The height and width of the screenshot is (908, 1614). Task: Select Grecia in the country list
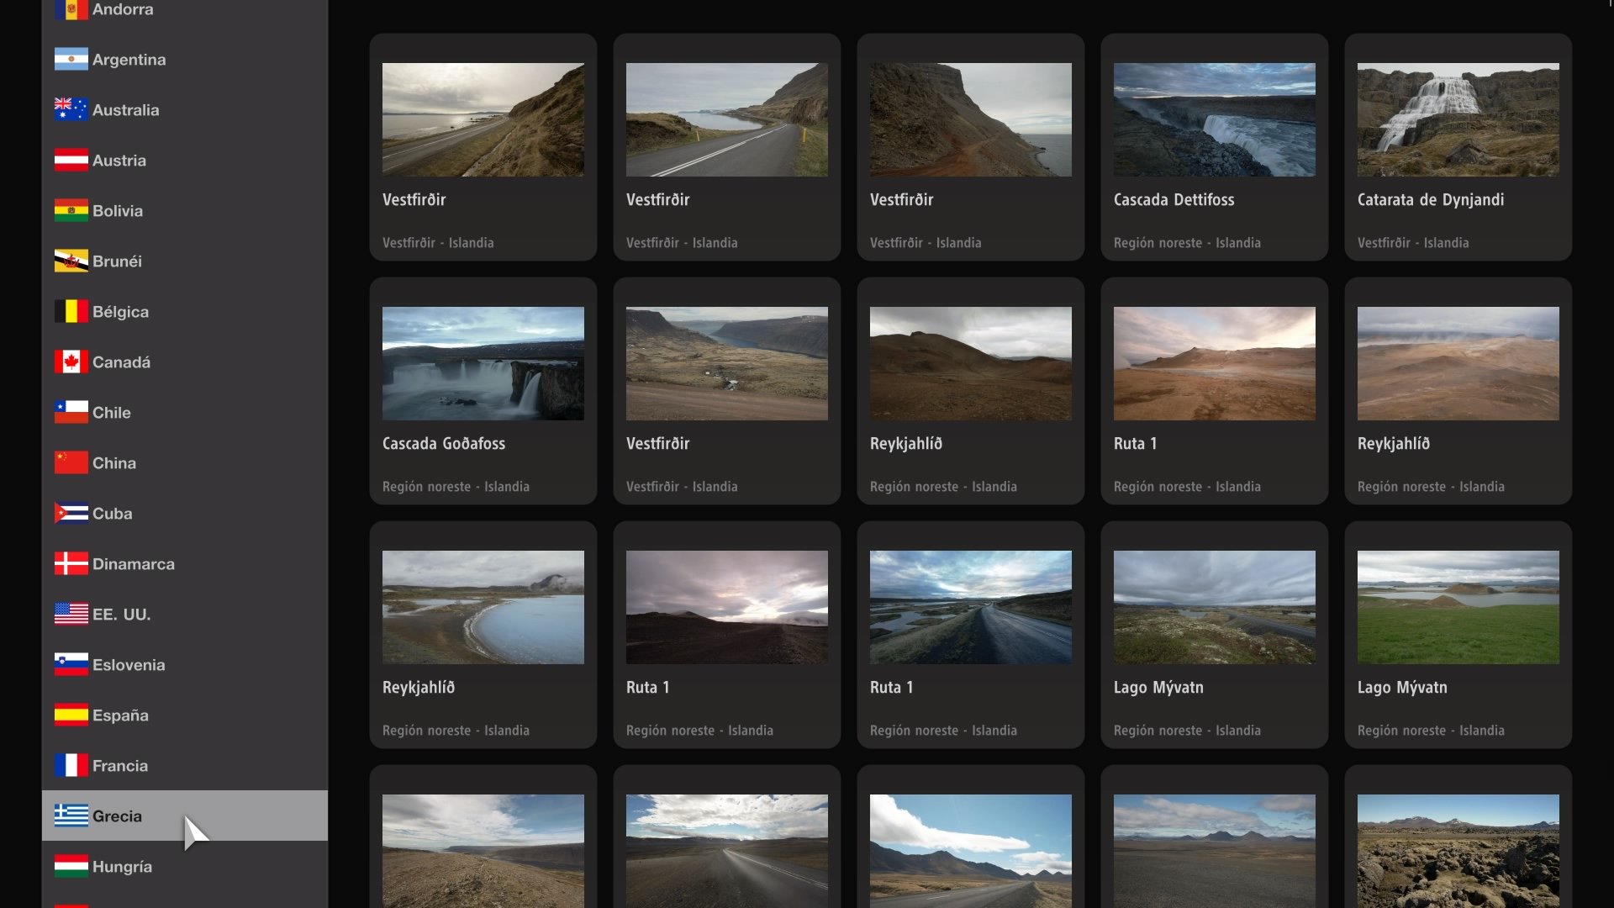pyautogui.click(x=118, y=816)
